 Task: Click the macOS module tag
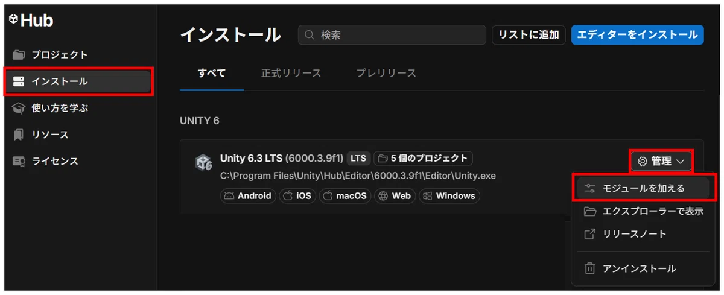[345, 196]
